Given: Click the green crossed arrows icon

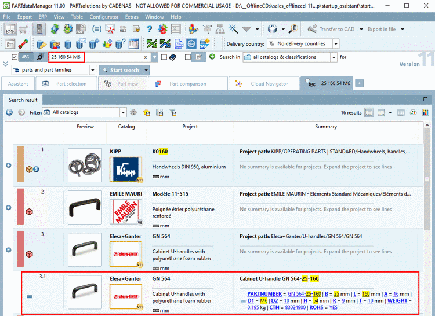Looking at the screenshot, I should coord(152,44).
